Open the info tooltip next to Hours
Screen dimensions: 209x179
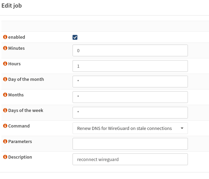pos(5,64)
